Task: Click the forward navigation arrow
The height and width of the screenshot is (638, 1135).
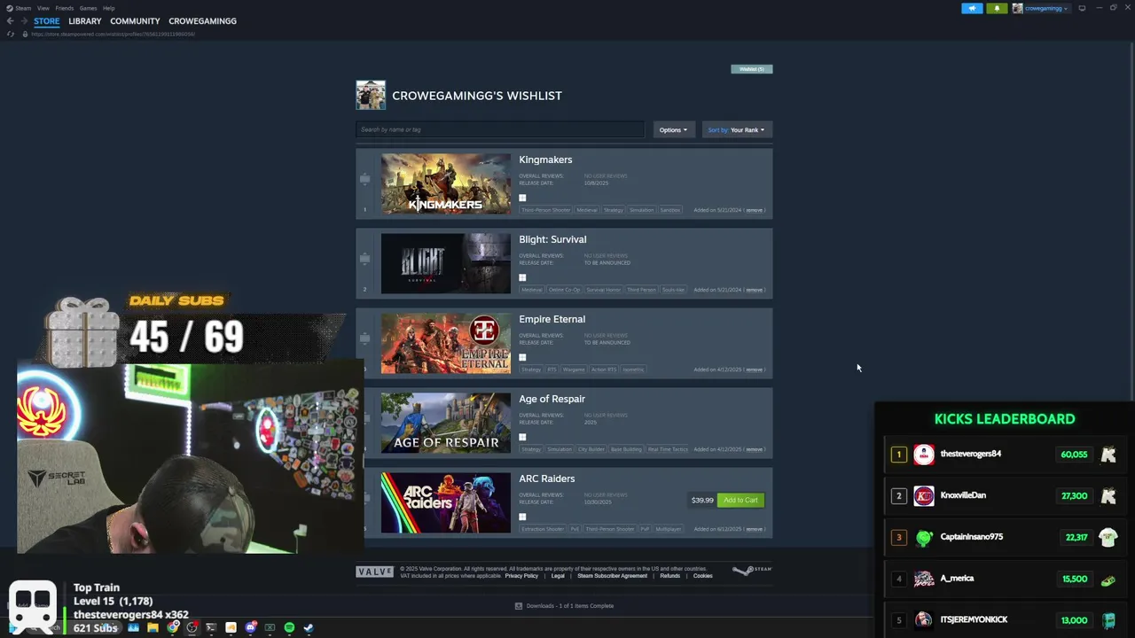Action: coord(22,21)
